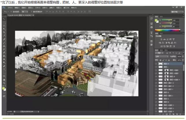This screenshot has height=120, width=186.
Task: Click the foreground color swatch in toolbox
Action: pyautogui.click(x=3, y=88)
